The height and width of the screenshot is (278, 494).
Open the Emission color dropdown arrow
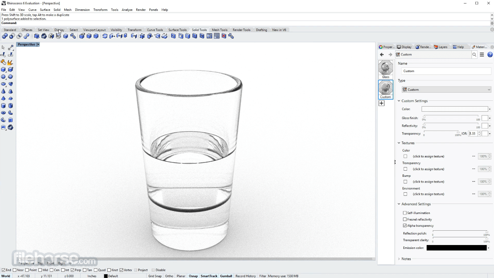point(489,248)
